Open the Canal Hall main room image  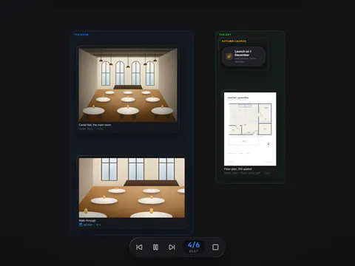[128, 85]
